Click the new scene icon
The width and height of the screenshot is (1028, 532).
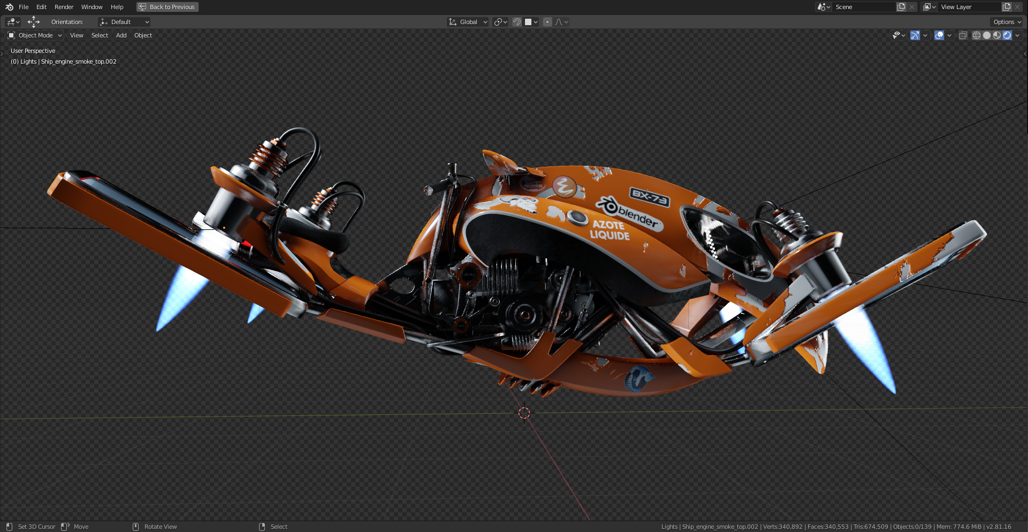[x=902, y=7]
